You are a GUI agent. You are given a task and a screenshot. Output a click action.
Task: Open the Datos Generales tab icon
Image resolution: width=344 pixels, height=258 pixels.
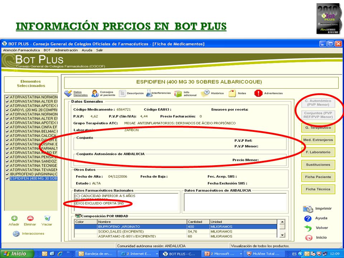pyautogui.click(x=68, y=94)
